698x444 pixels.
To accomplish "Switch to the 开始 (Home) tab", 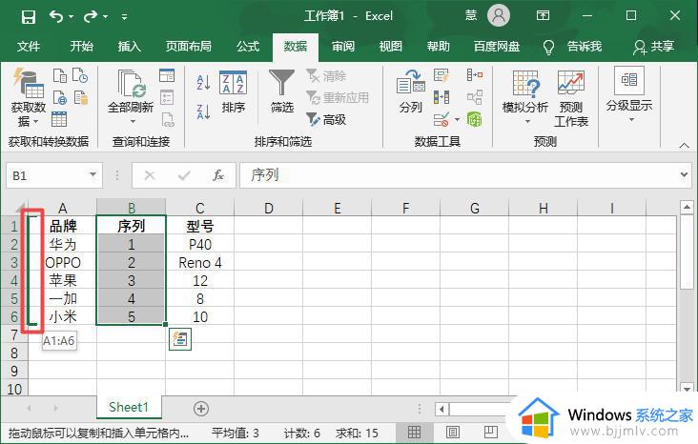I will 82,47.
